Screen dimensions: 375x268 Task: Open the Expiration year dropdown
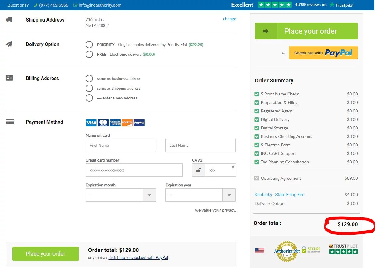pyautogui.click(x=200, y=195)
